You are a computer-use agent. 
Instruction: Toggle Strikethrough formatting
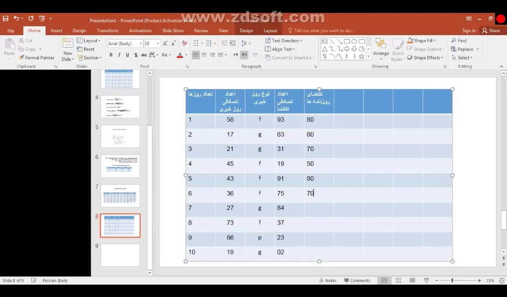click(144, 55)
